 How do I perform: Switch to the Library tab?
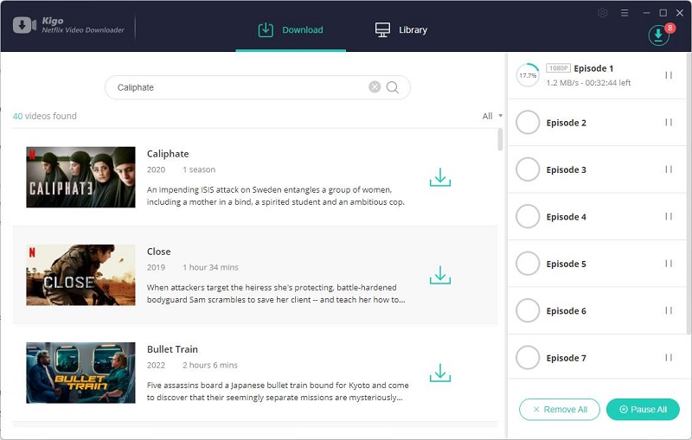(x=401, y=30)
